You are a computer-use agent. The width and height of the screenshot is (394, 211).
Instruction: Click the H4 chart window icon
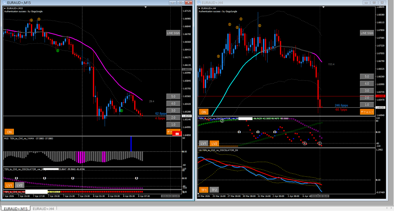pos(198,3)
